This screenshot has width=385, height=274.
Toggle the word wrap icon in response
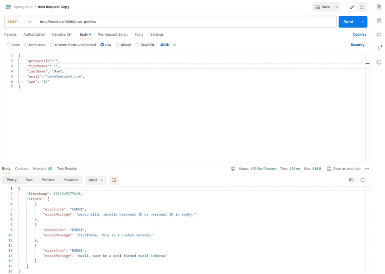coord(114,180)
